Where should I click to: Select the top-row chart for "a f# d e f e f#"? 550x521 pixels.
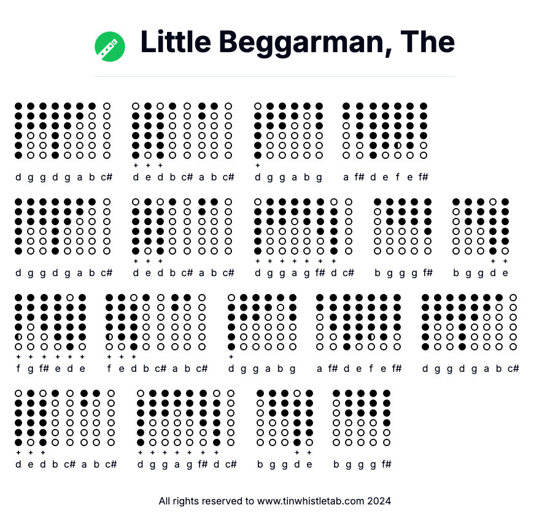pyautogui.click(x=385, y=131)
